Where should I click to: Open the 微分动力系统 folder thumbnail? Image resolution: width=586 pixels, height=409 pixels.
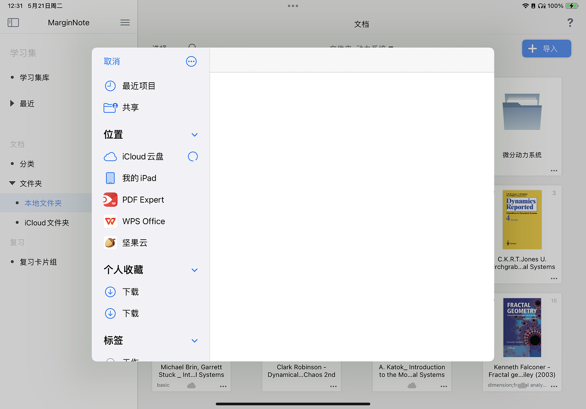(522, 112)
